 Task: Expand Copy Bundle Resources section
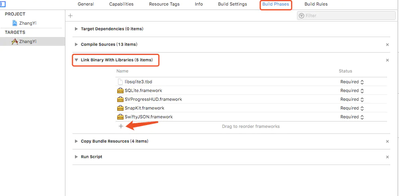76,141
